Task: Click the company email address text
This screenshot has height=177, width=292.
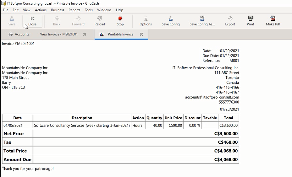Action: (212, 97)
